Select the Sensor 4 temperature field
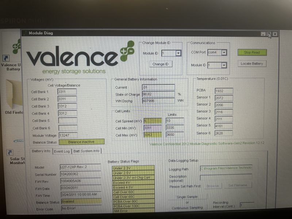This screenshot has width=292, height=219. tap(224, 119)
